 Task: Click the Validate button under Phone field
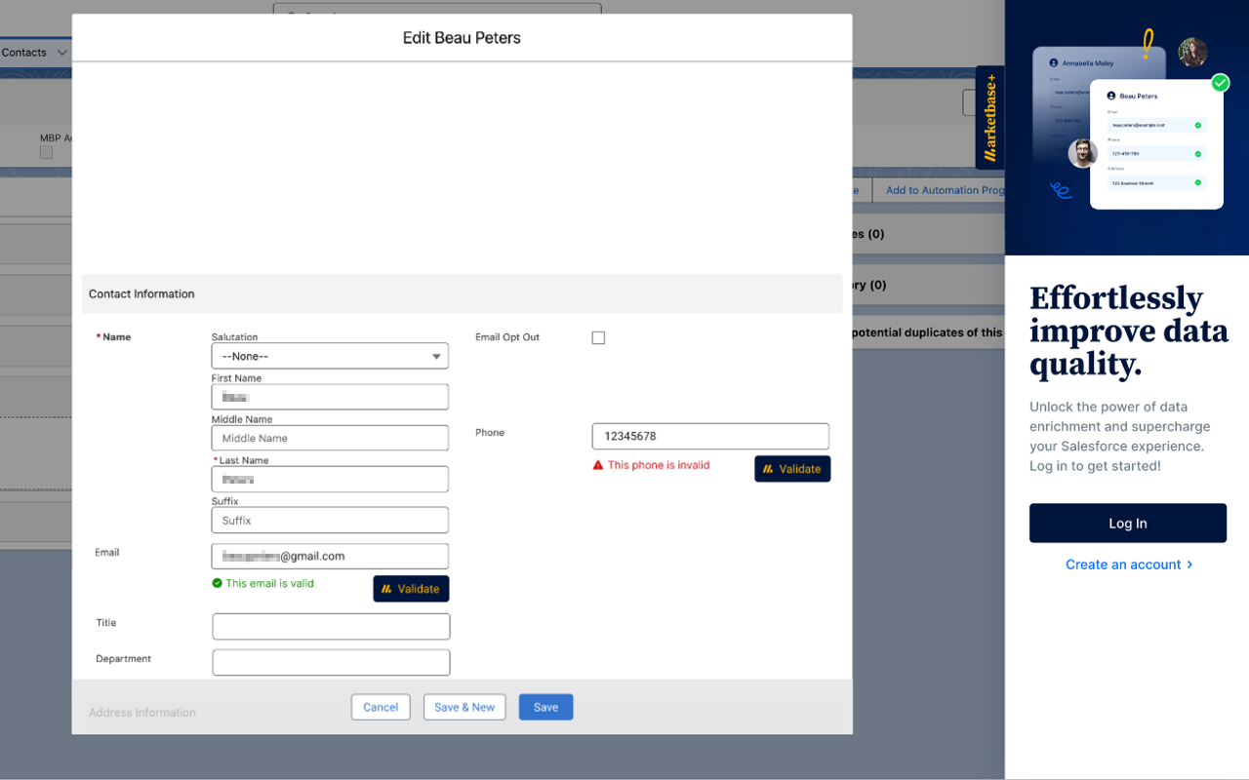[x=791, y=469]
